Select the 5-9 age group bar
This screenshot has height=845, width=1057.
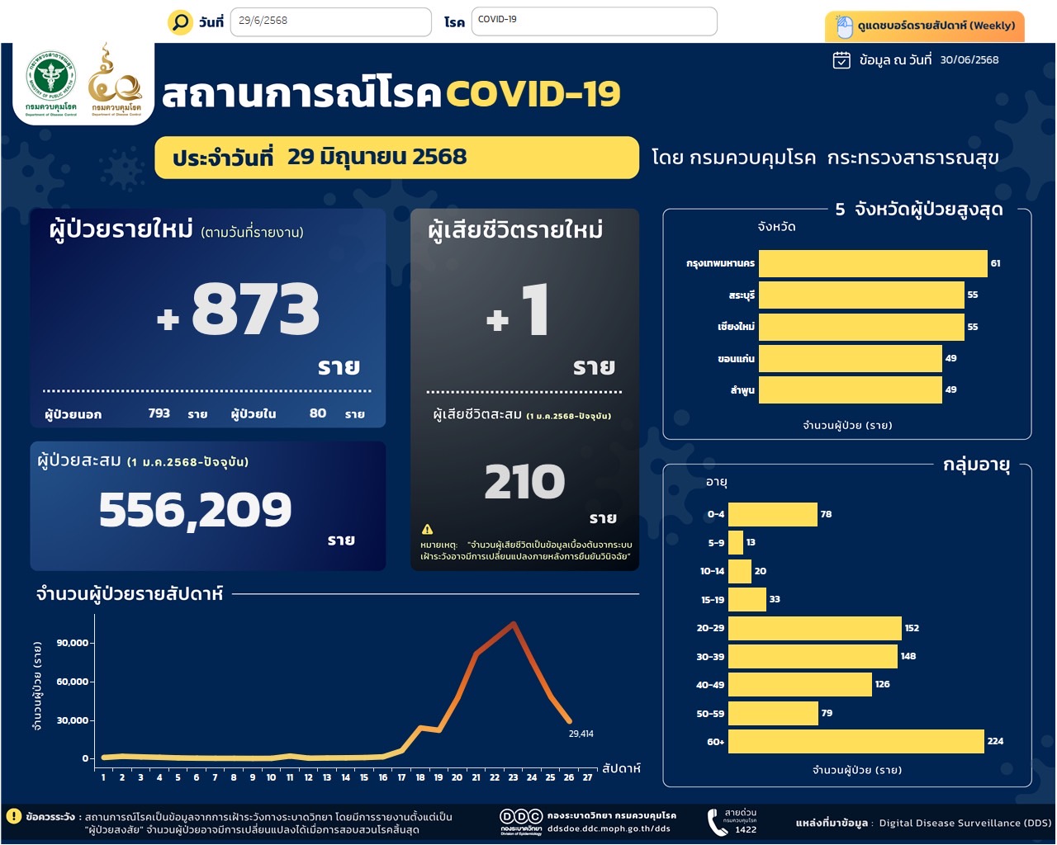pyautogui.click(x=736, y=542)
